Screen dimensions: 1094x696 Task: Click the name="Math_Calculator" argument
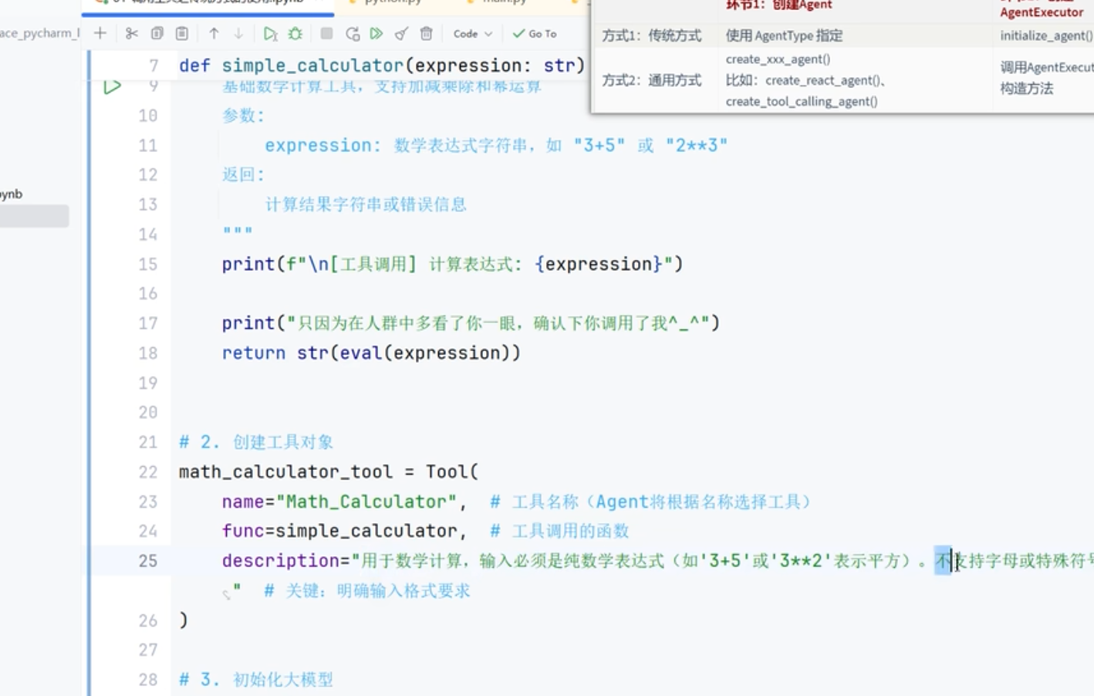pos(344,502)
